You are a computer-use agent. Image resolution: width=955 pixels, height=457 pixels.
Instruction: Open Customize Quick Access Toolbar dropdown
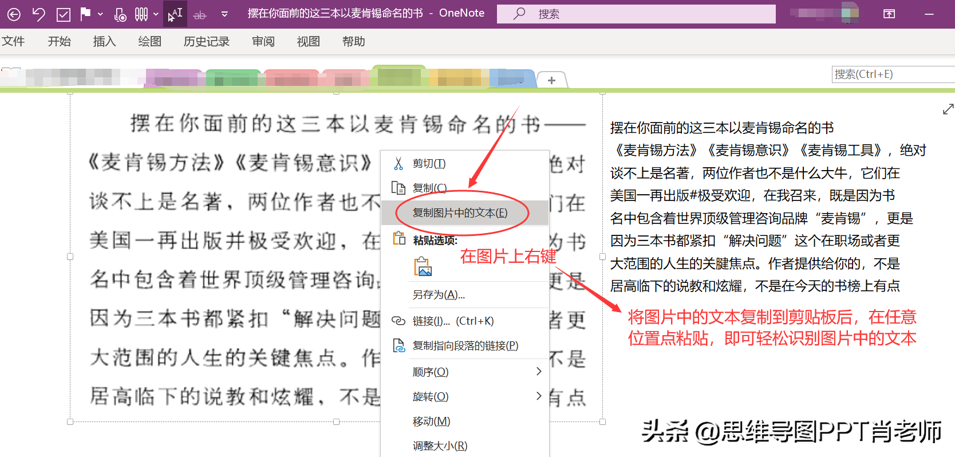pos(224,14)
